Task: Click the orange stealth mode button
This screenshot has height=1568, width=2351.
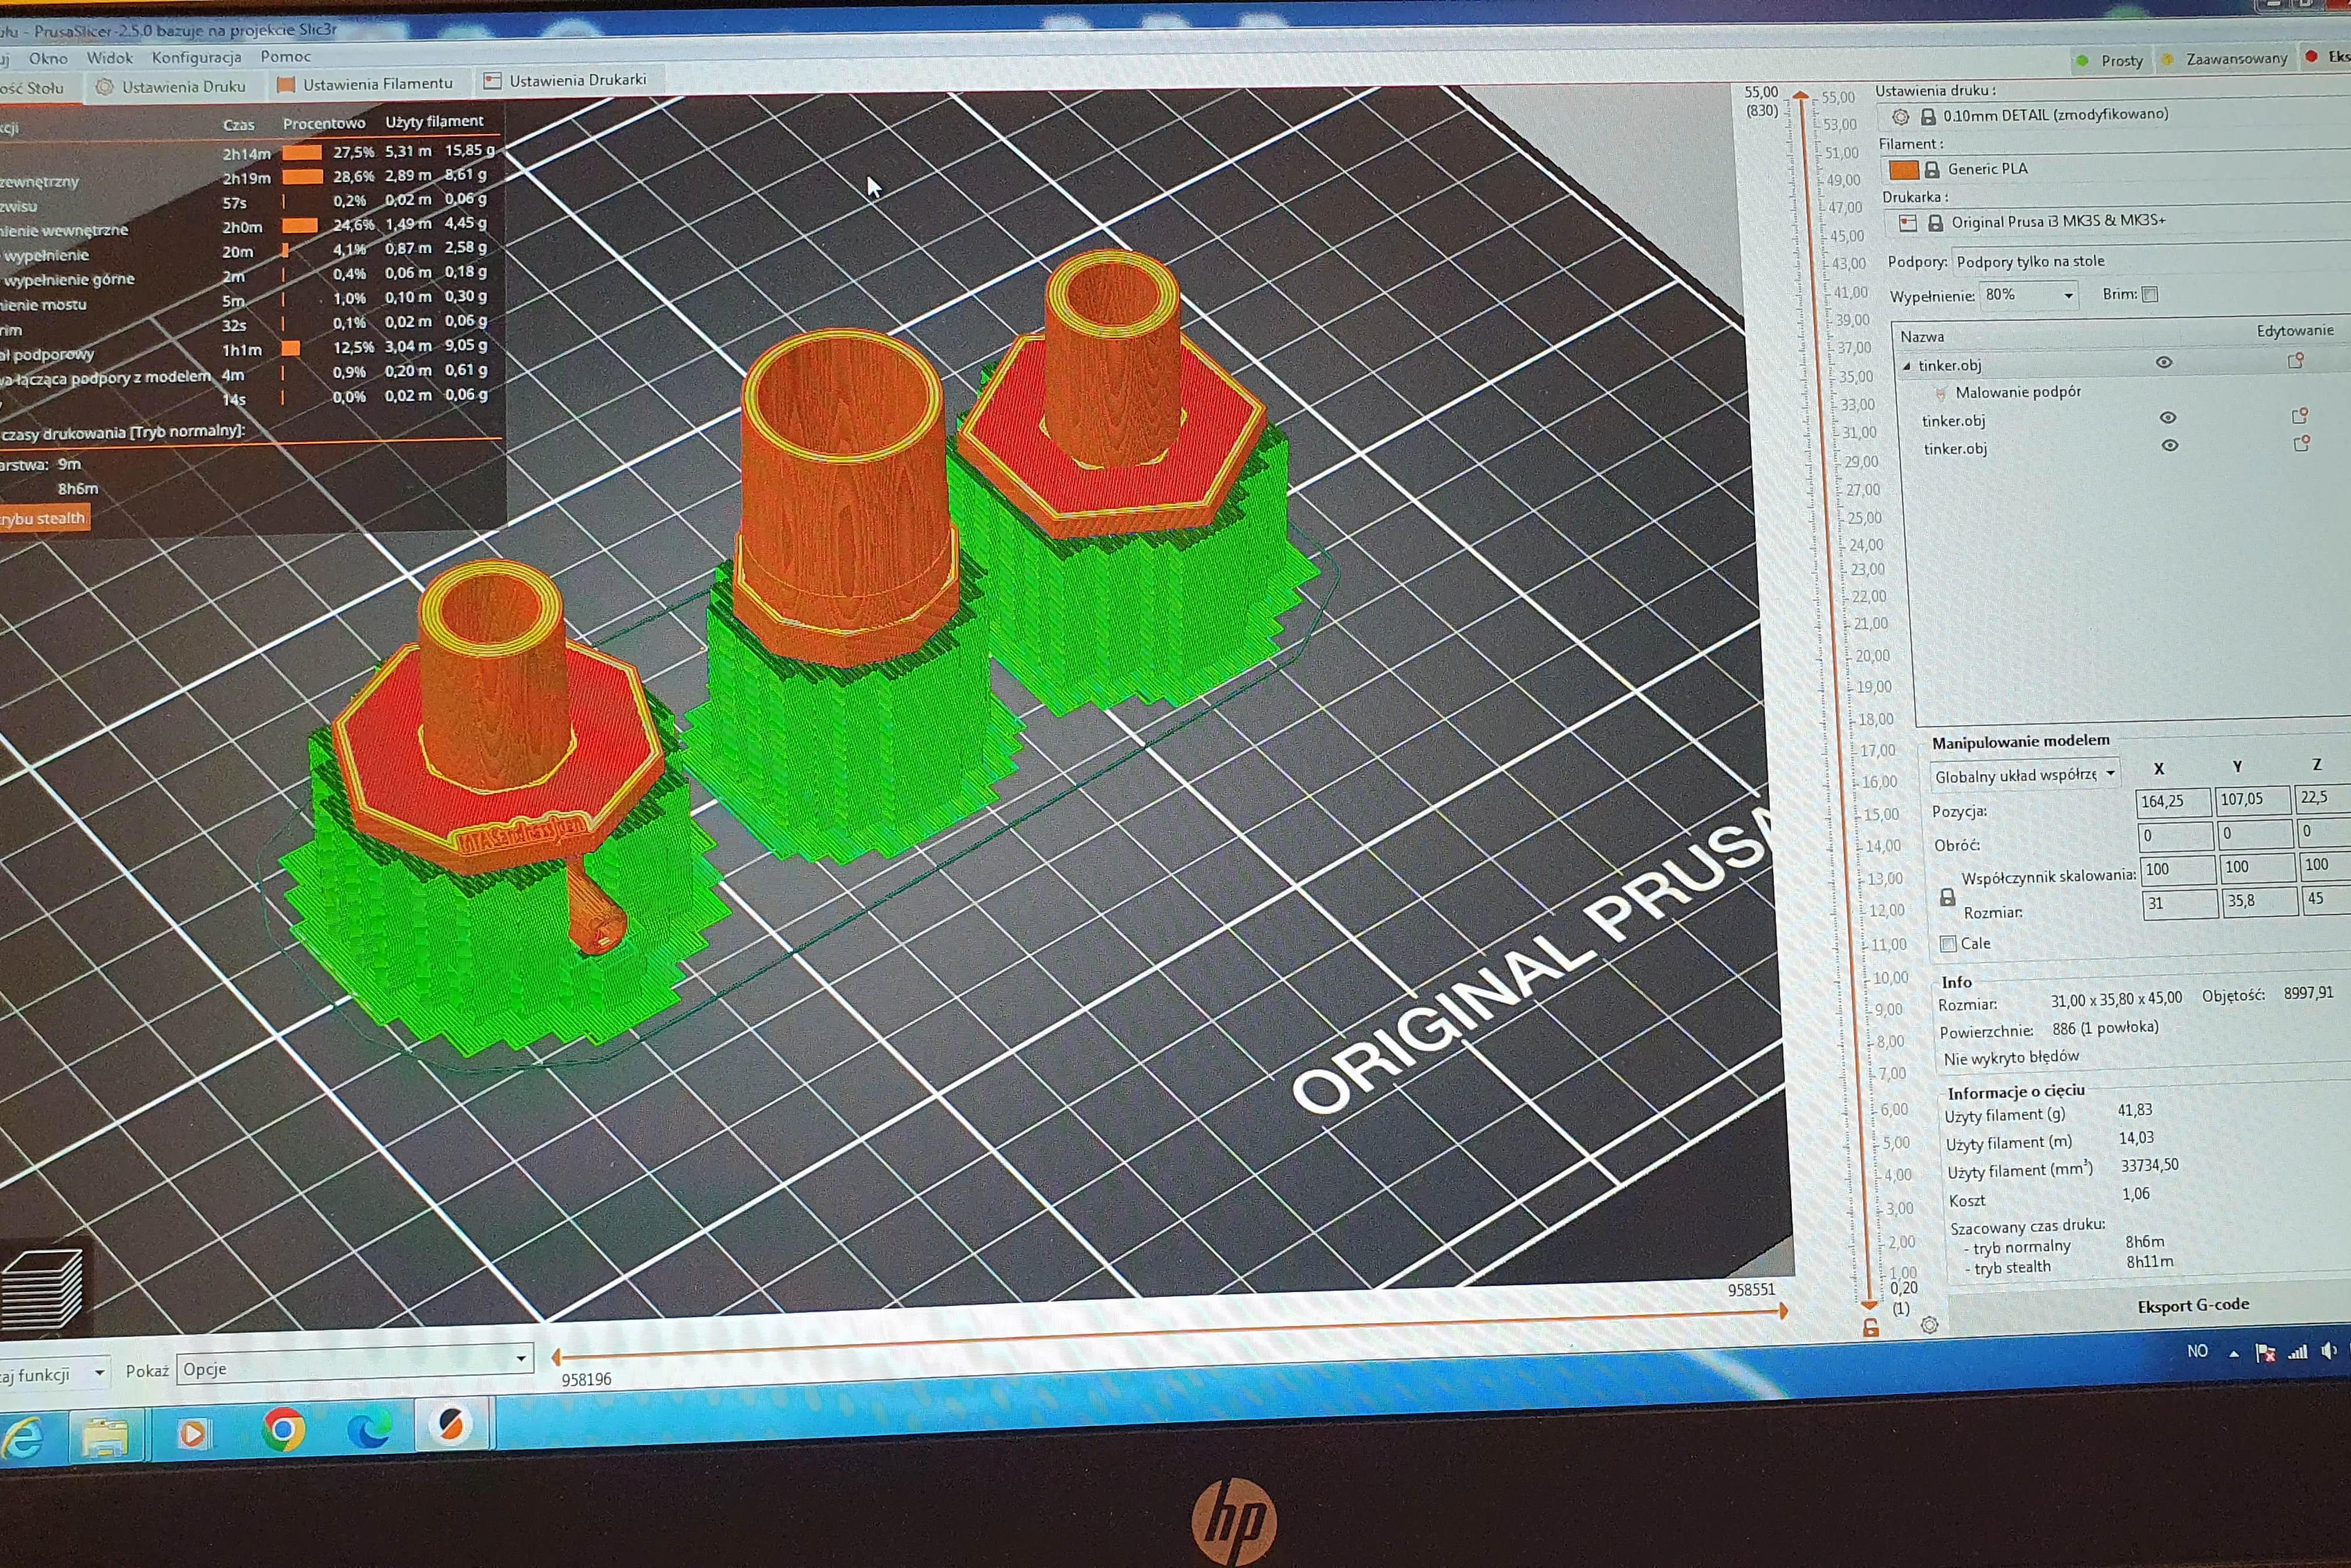Action: 43,518
